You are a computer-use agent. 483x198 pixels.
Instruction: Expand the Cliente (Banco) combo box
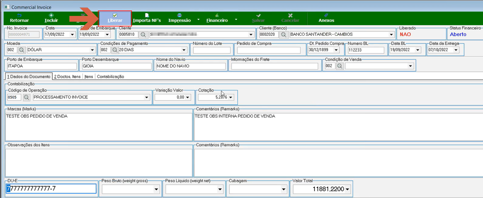tap(391, 34)
